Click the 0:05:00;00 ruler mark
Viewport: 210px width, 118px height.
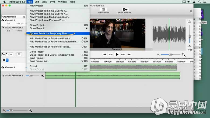[x=120, y=62]
